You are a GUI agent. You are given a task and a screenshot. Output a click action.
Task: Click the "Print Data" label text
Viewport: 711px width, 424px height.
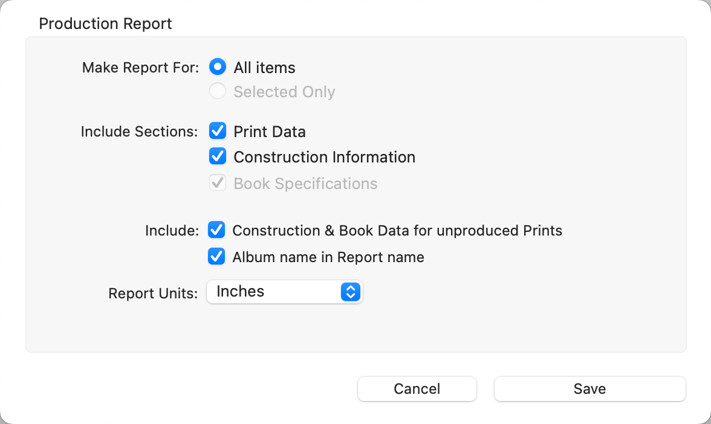pyautogui.click(x=270, y=132)
